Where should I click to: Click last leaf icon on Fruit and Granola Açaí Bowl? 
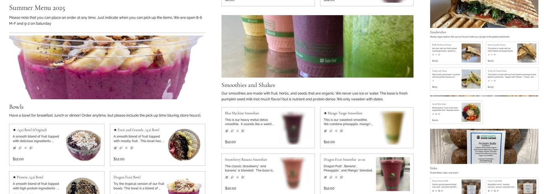pyautogui.click(x=132, y=148)
